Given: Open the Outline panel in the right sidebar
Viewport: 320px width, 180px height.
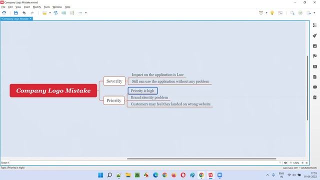Looking at the screenshot, I should pyautogui.click(x=314, y=25).
